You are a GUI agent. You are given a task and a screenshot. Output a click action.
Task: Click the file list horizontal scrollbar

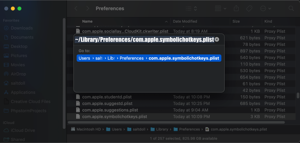click(176, 122)
